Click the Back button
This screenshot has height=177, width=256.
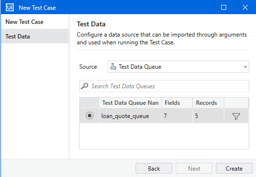(154, 168)
